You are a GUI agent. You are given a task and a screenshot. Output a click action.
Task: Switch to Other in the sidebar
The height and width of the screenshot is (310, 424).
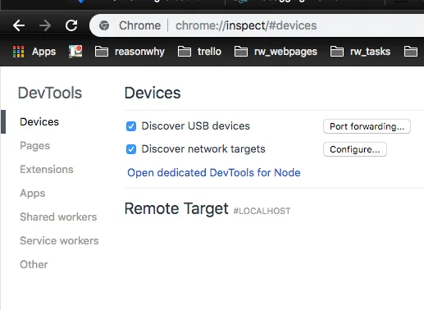(34, 264)
